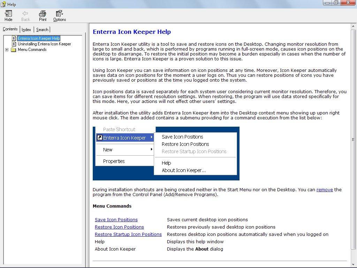The height and width of the screenshot is (268, 357).
Task: Minimize the Help window
Action: point(327,3)
